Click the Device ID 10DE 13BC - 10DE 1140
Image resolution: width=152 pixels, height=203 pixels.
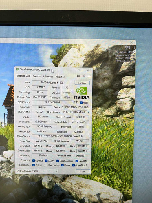76,107
